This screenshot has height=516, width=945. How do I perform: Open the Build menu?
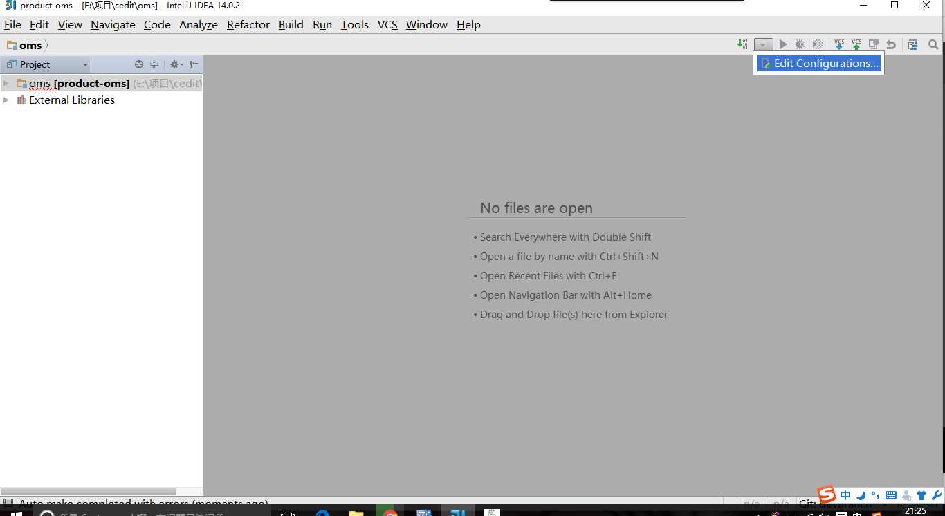coord(291,24)
